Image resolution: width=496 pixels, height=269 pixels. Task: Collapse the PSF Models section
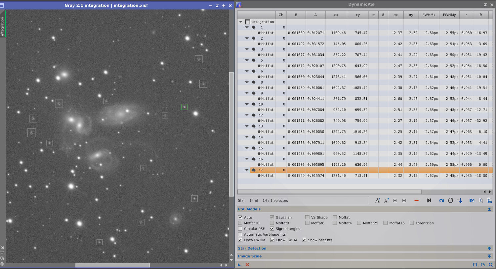489,209
